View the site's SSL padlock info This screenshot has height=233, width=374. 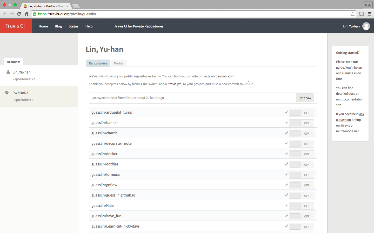tap(35, 14)
